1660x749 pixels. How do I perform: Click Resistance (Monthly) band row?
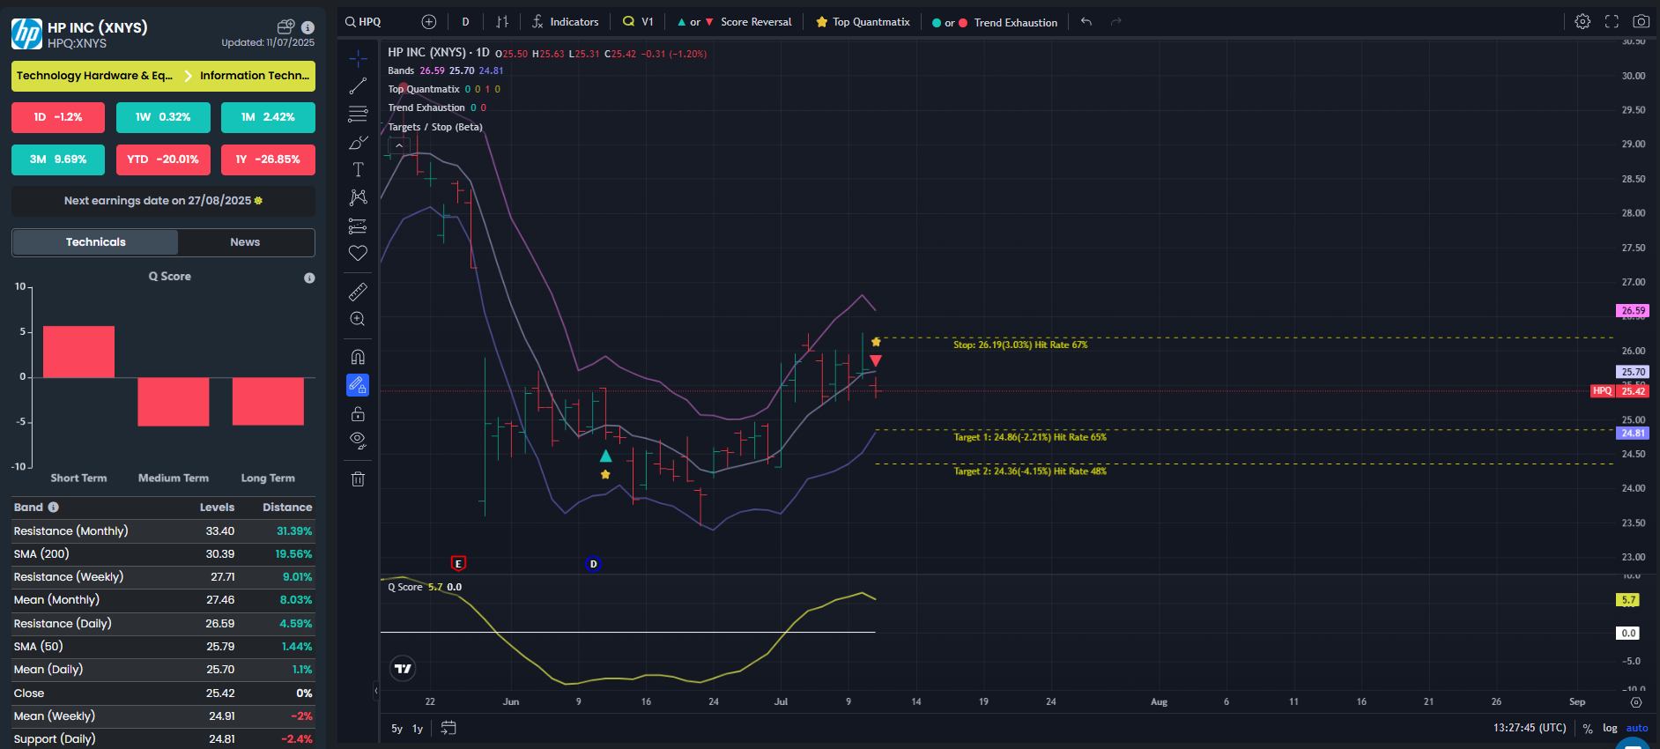tap(163, 531)
